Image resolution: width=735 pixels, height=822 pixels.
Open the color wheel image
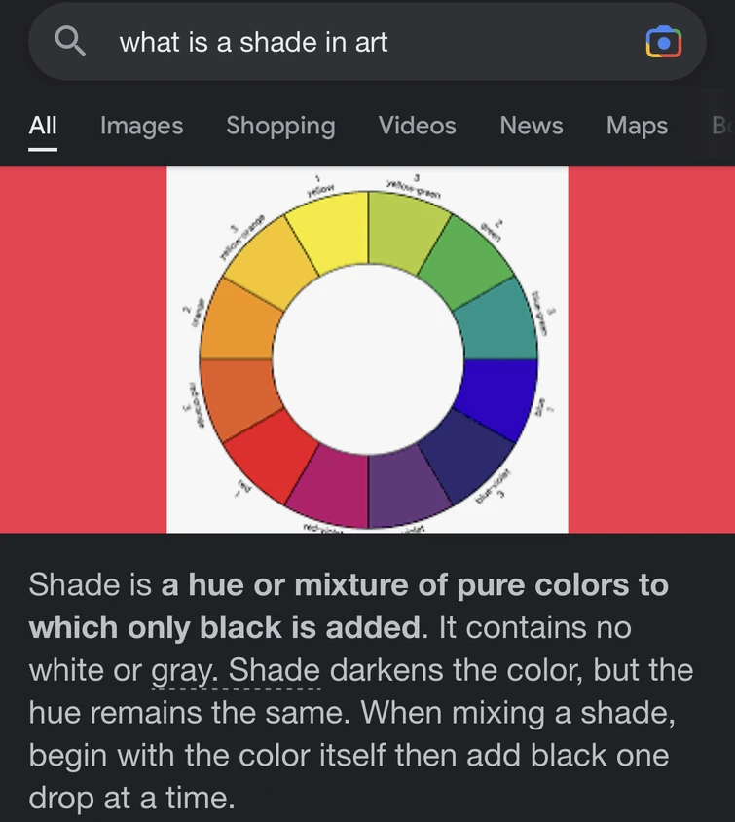pos(368,349)
